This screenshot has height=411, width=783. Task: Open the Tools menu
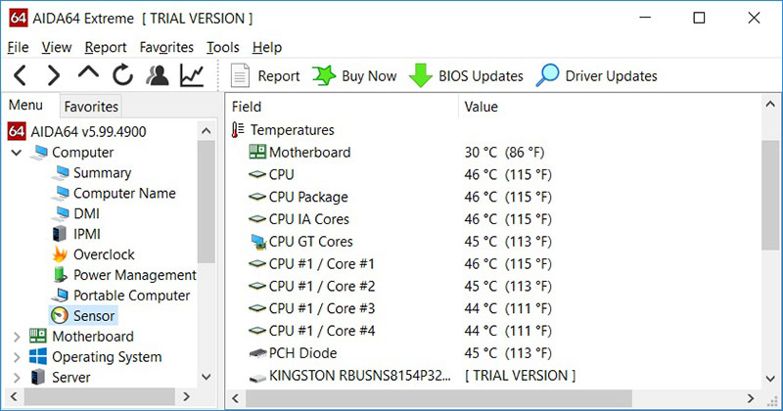tap(223, 47)
